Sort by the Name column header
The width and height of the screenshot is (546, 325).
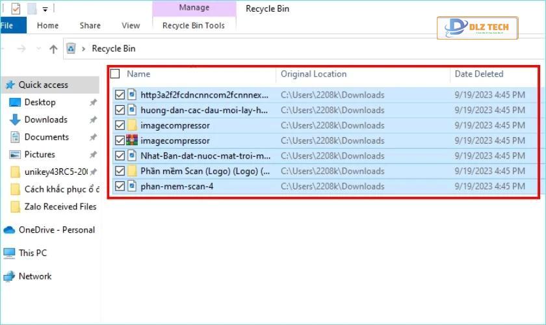(x=138, y=74)
